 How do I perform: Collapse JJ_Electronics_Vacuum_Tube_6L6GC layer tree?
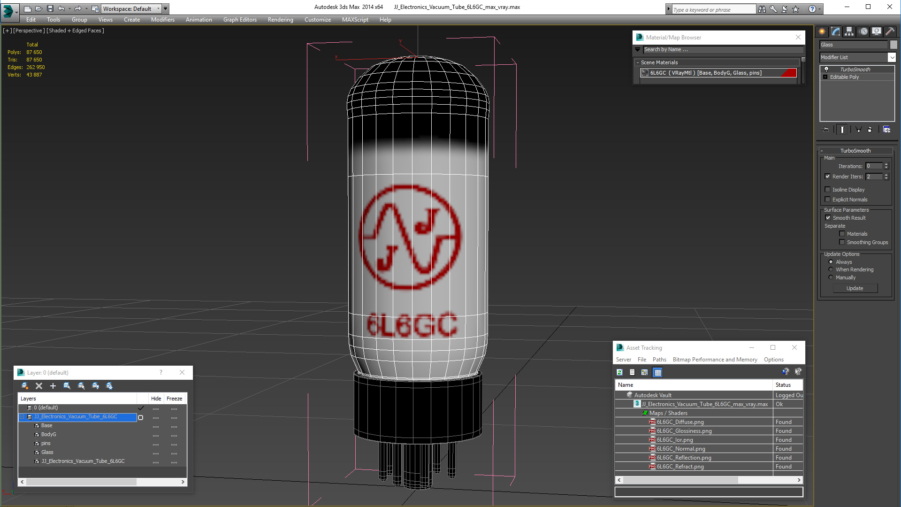point(22,417)
